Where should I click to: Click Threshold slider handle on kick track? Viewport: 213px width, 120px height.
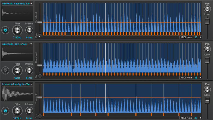(x=40, y=22)
